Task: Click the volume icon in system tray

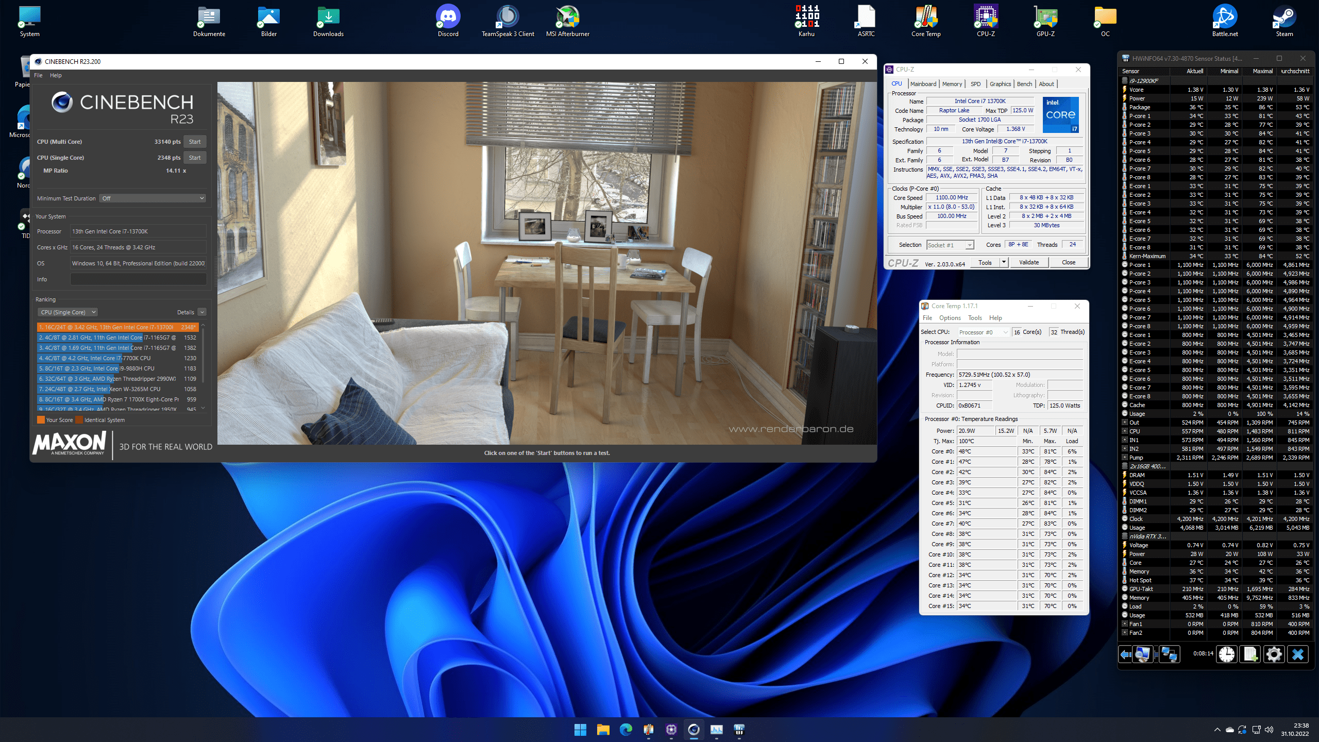Action: [x=1269, y=730]
